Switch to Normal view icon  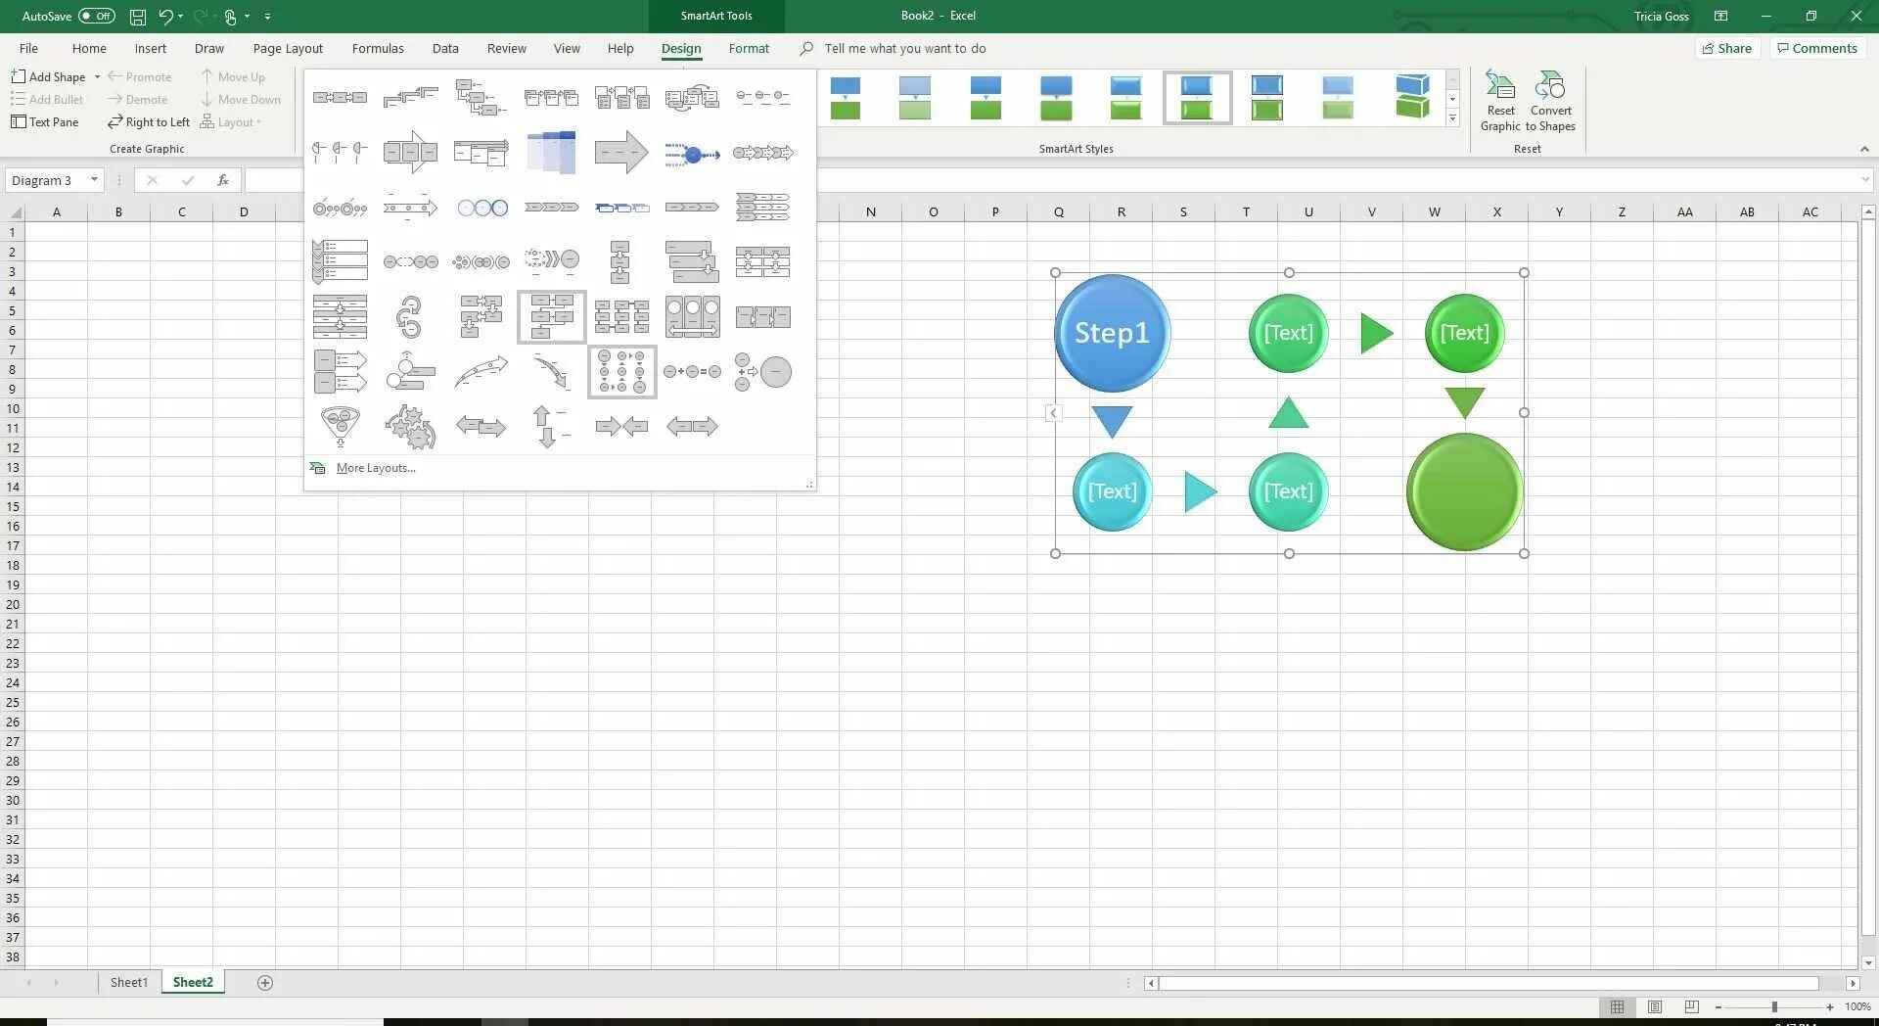[x=1617, y=1006]
